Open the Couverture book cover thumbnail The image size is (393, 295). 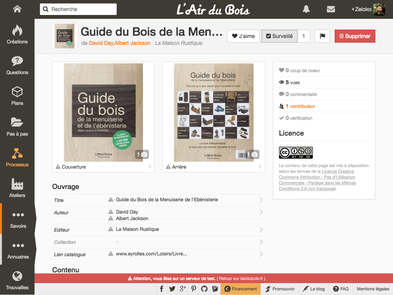tap(103, 113)
